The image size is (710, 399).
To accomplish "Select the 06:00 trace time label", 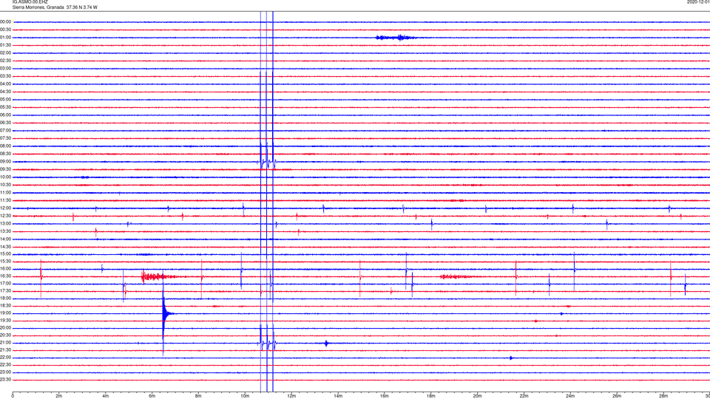I will point(5,115).
